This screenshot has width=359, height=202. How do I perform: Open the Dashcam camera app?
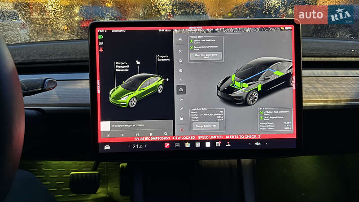pyautogui.click(x=218, y=144)
